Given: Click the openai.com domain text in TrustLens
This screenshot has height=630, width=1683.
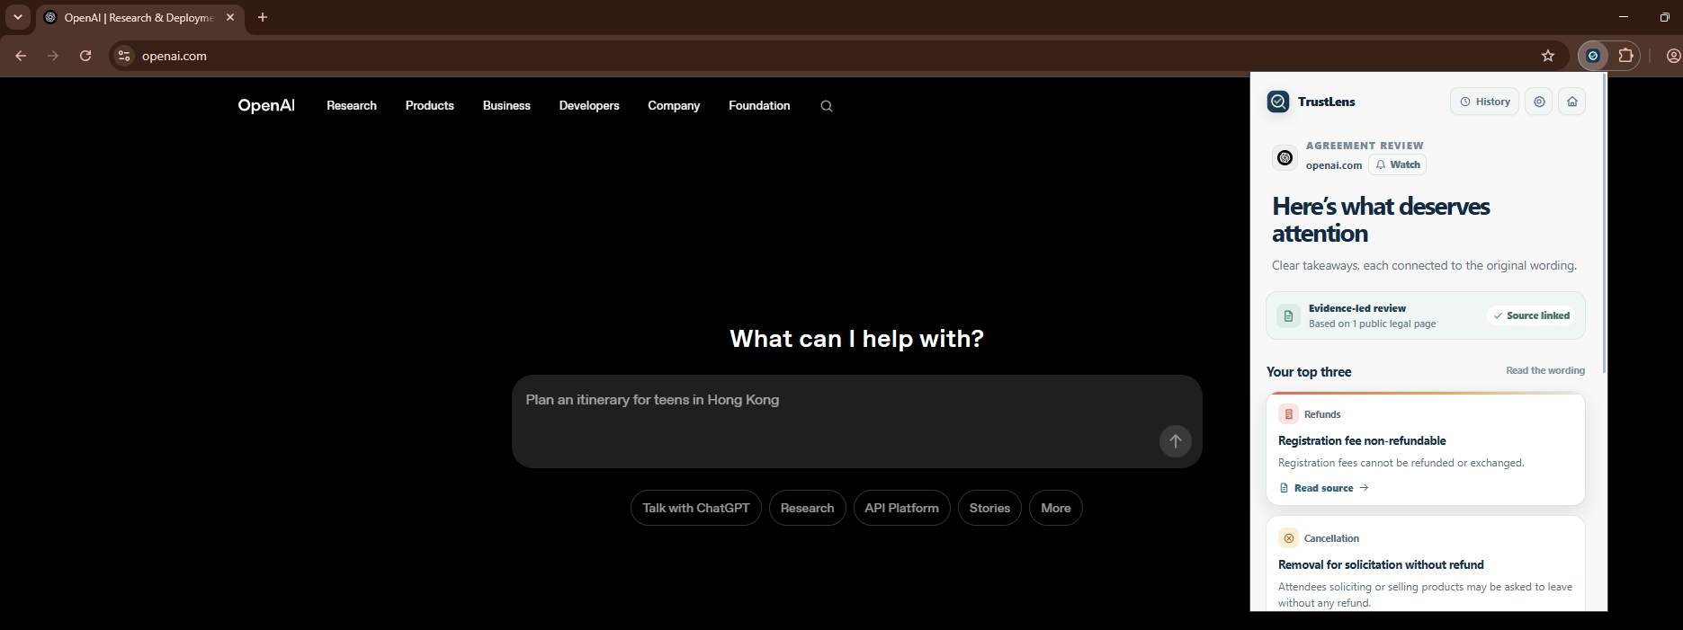Looking at the screenshot, I should tap(1334, 165).
